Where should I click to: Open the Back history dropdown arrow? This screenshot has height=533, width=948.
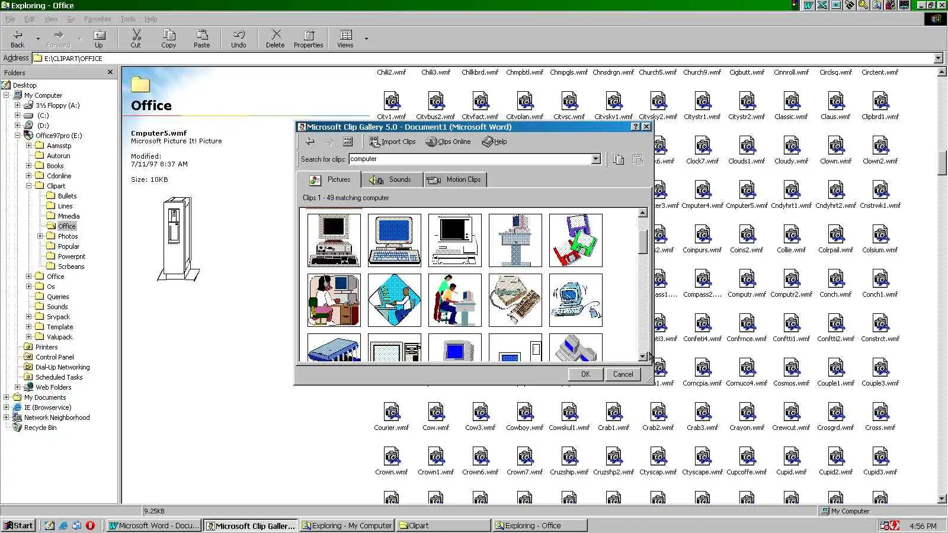[x=38, y=38]
